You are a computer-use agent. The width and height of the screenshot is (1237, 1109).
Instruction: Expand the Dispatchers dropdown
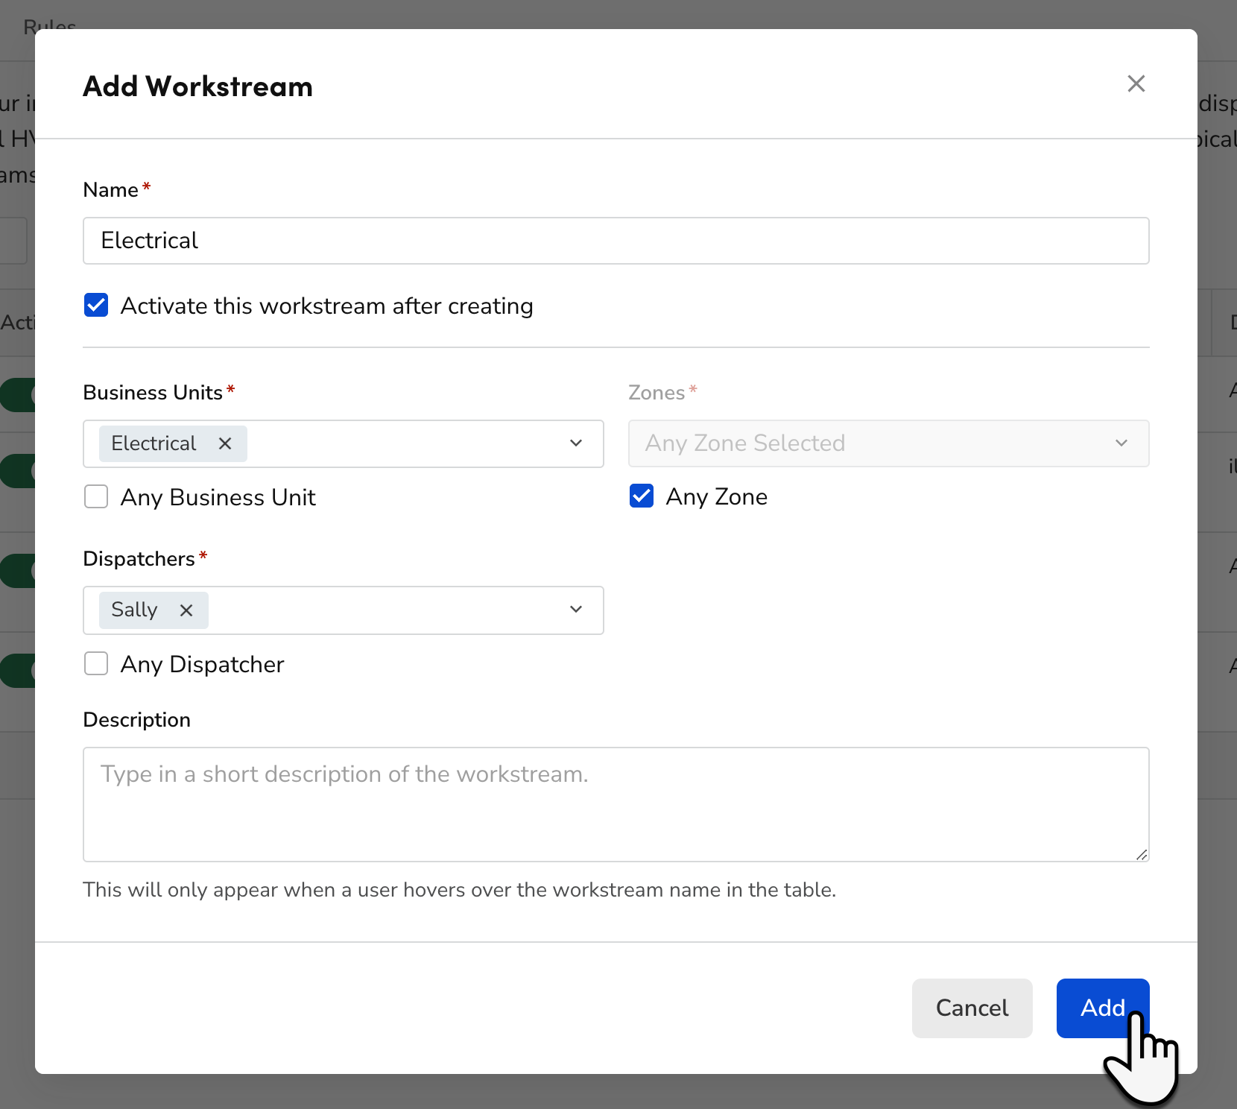click(576, 610)
